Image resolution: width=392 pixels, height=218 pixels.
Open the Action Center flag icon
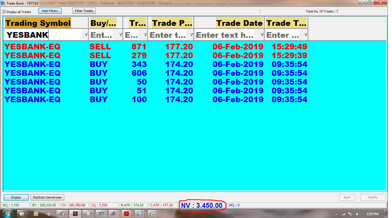pos(350,214)
